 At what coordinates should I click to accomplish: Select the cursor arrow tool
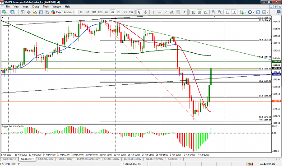[x=139, y=12]
